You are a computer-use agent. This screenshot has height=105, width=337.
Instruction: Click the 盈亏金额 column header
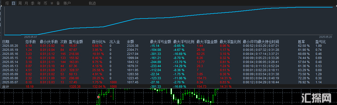(76, 42)
